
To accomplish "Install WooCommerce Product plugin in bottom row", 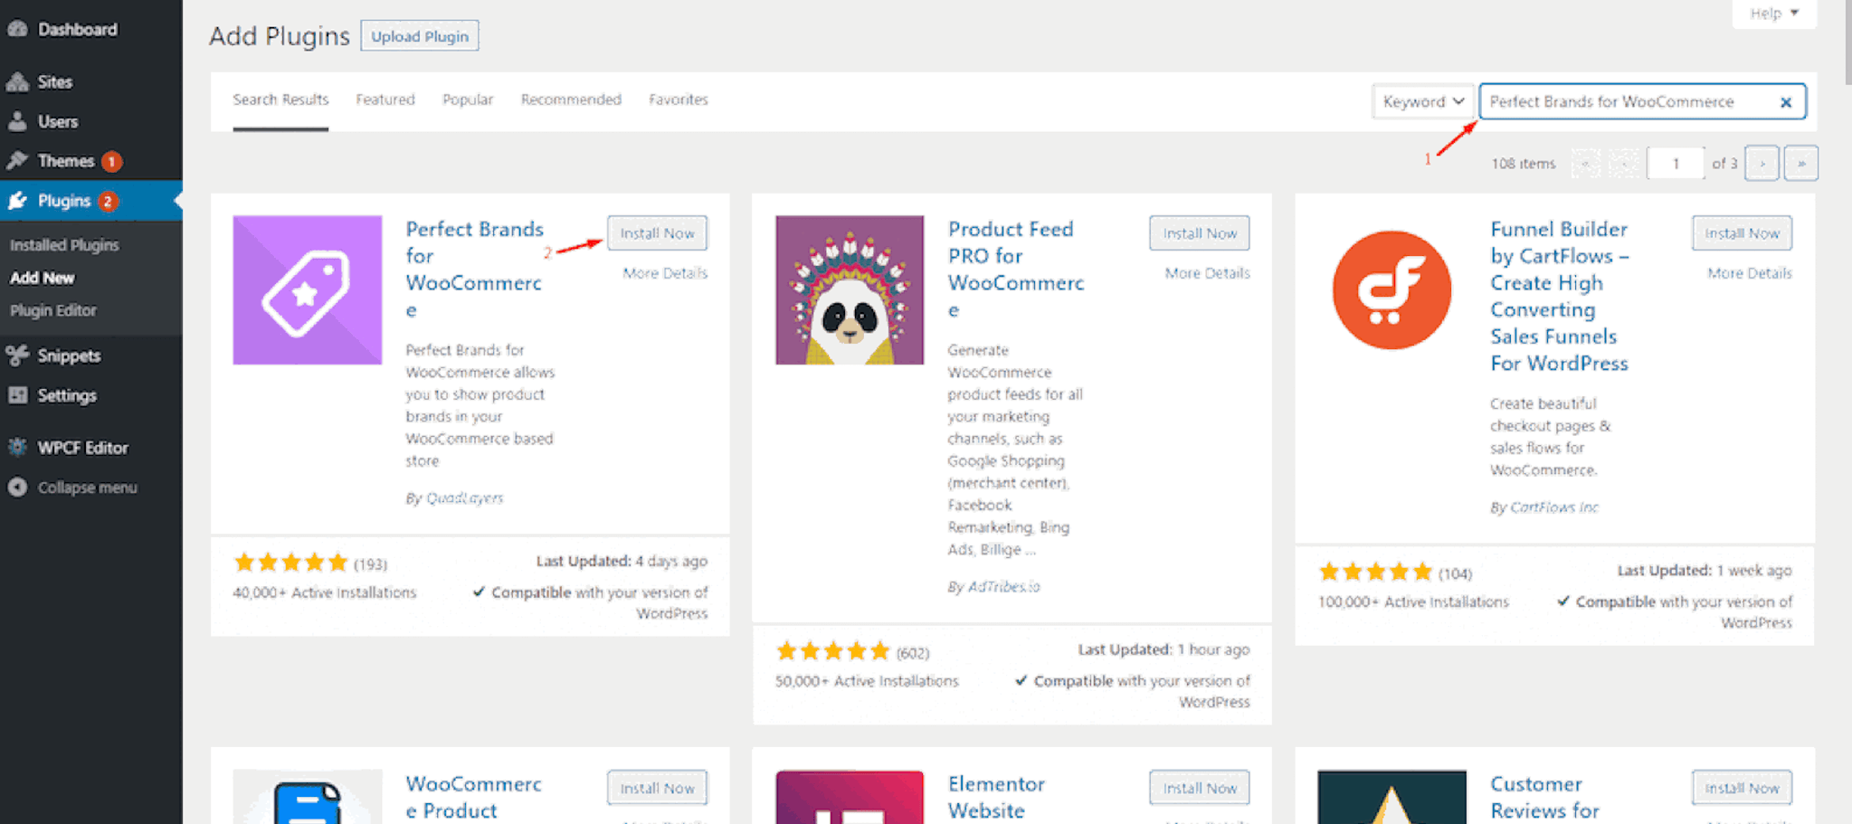I will (657, 788).
